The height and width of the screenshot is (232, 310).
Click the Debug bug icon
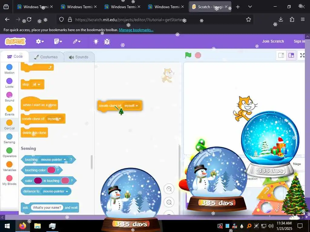pyautogui.click(x=107, y=41)
